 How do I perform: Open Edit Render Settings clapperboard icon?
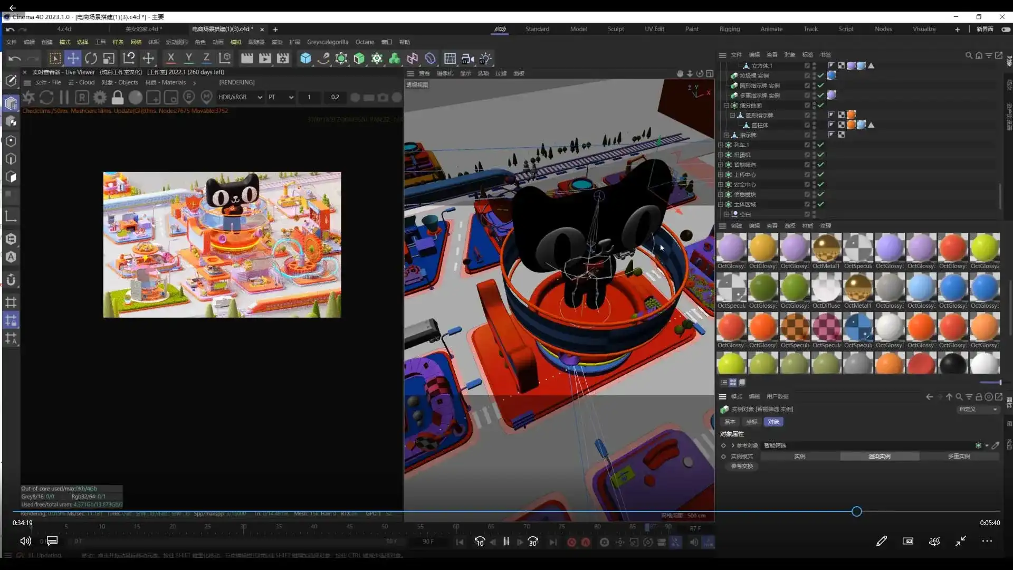point(283,58)
